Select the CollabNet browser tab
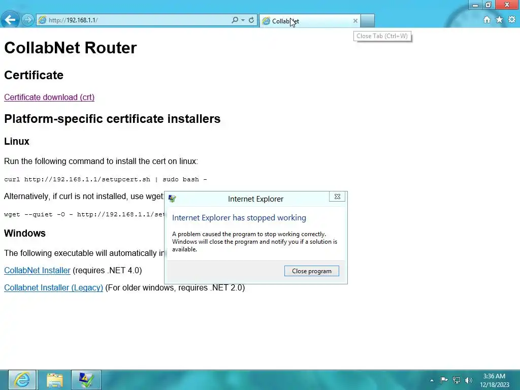This screenshot has height=390, width=520. (x=309, y=21)
